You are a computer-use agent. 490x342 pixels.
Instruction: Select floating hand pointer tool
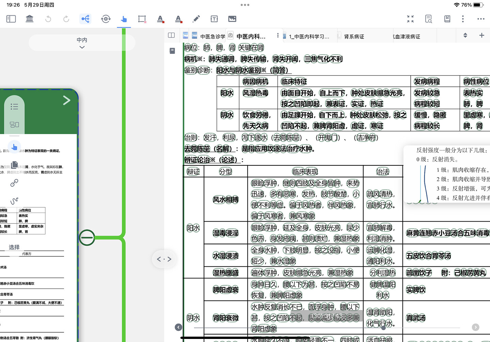pyautogui.click(x=14, y=147)
